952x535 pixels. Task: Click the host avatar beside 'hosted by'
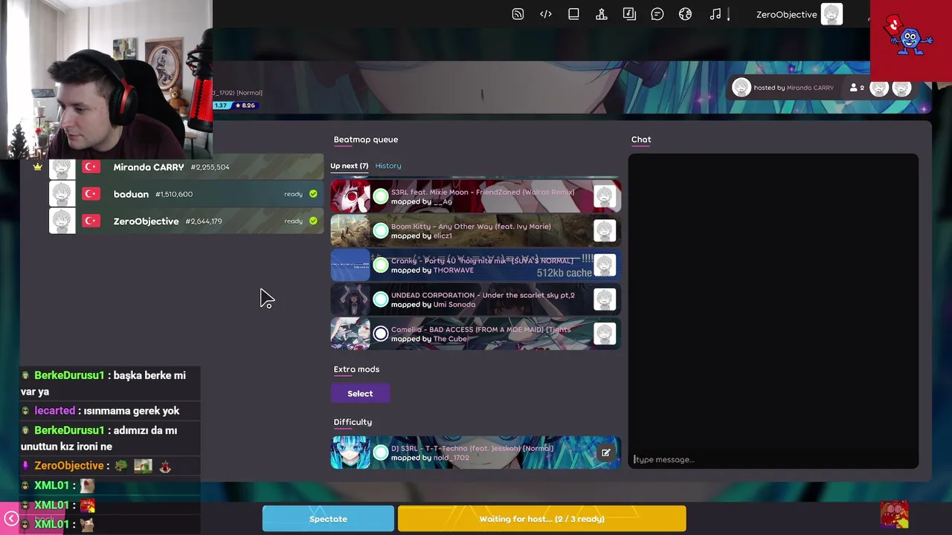click(x=741, y=88)
